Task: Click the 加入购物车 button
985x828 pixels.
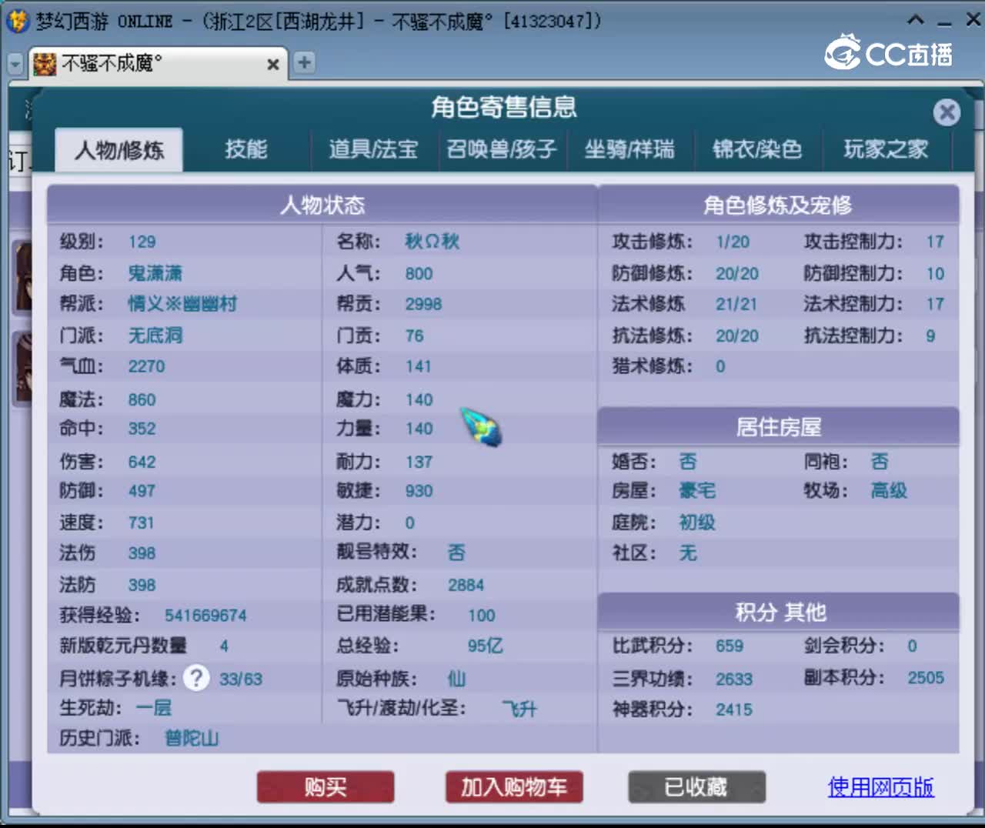Action: click(x=514, y=787)
